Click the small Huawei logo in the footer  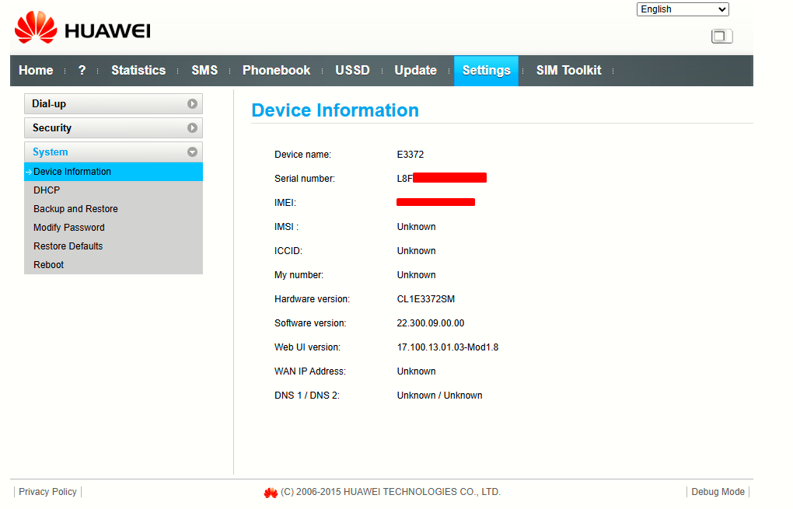271,493
